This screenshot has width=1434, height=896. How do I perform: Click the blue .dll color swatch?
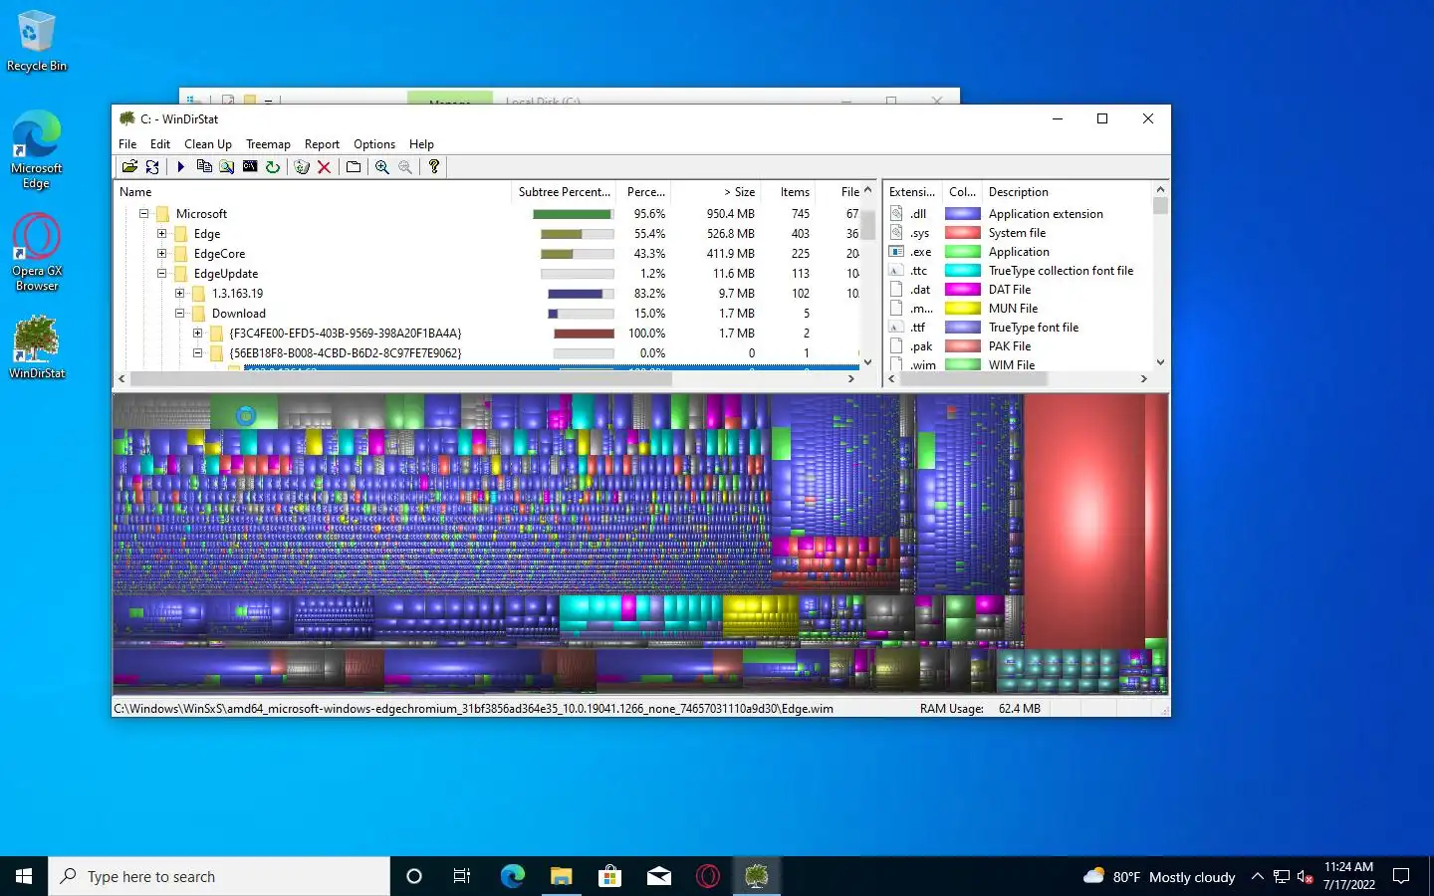963,214
